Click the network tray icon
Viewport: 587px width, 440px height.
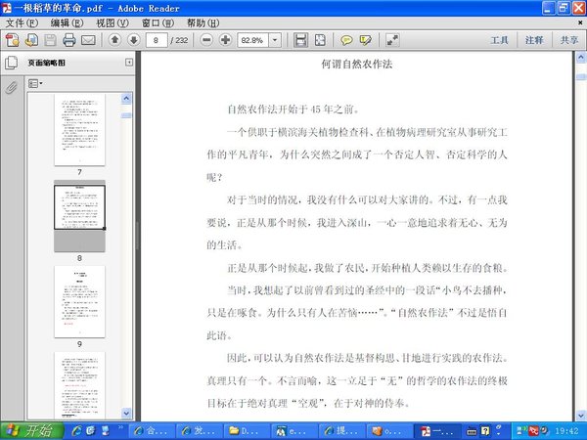coord(521,431)
